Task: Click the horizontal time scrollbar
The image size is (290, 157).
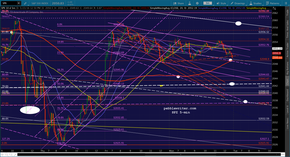Action: coord(149,154)
